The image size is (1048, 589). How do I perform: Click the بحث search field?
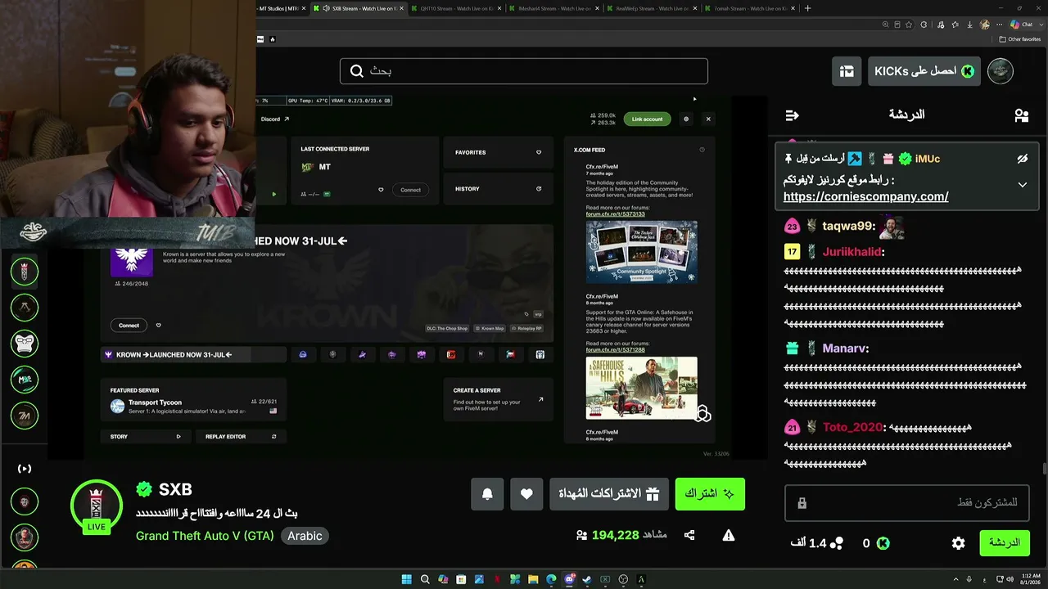(x=524, y=71)
